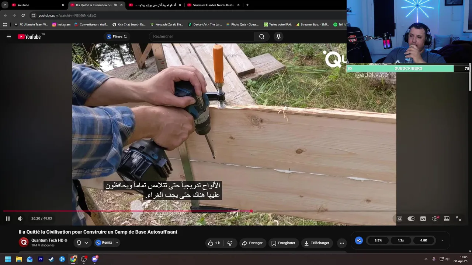Expand the Remix dropdown arrow
472x265 pixels.
[117, 243]
